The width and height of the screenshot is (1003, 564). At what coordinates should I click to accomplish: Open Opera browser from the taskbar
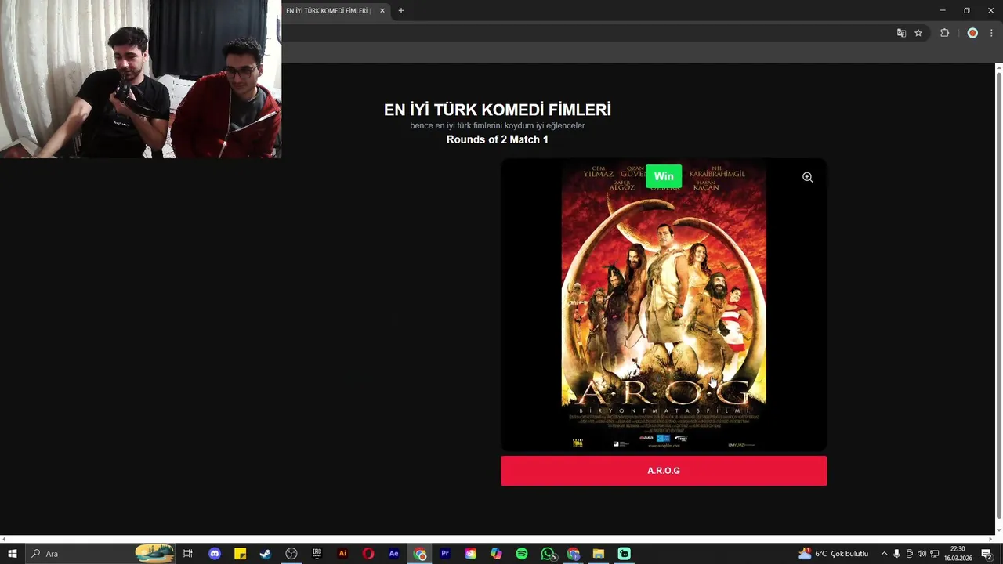[368, 554]
